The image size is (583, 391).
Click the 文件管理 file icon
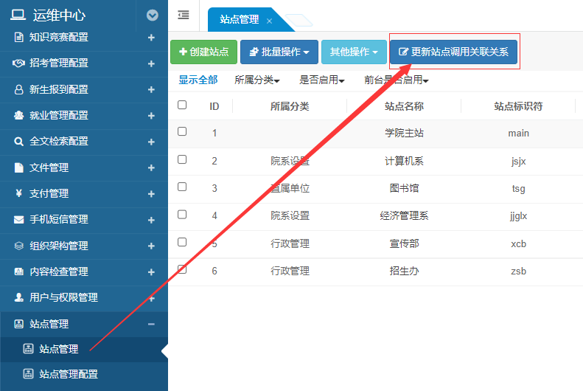click(x=19, y=167)
